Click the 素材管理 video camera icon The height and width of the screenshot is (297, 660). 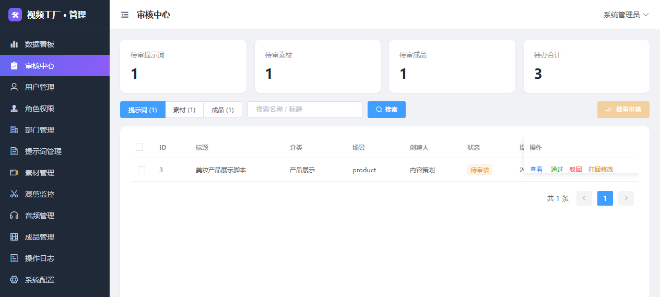pyautogui.click(x=14, y=173)
